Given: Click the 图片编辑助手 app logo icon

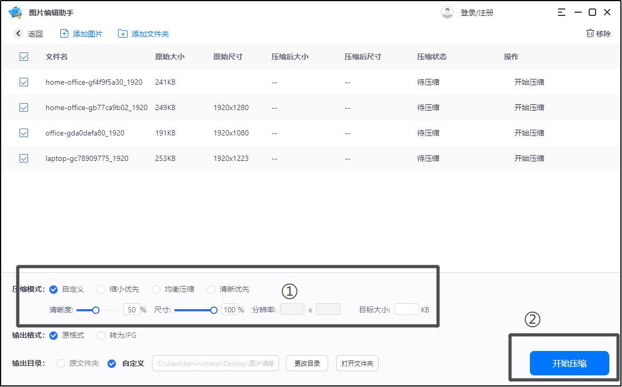Looking at the screenshot, I should pos(15,12).
